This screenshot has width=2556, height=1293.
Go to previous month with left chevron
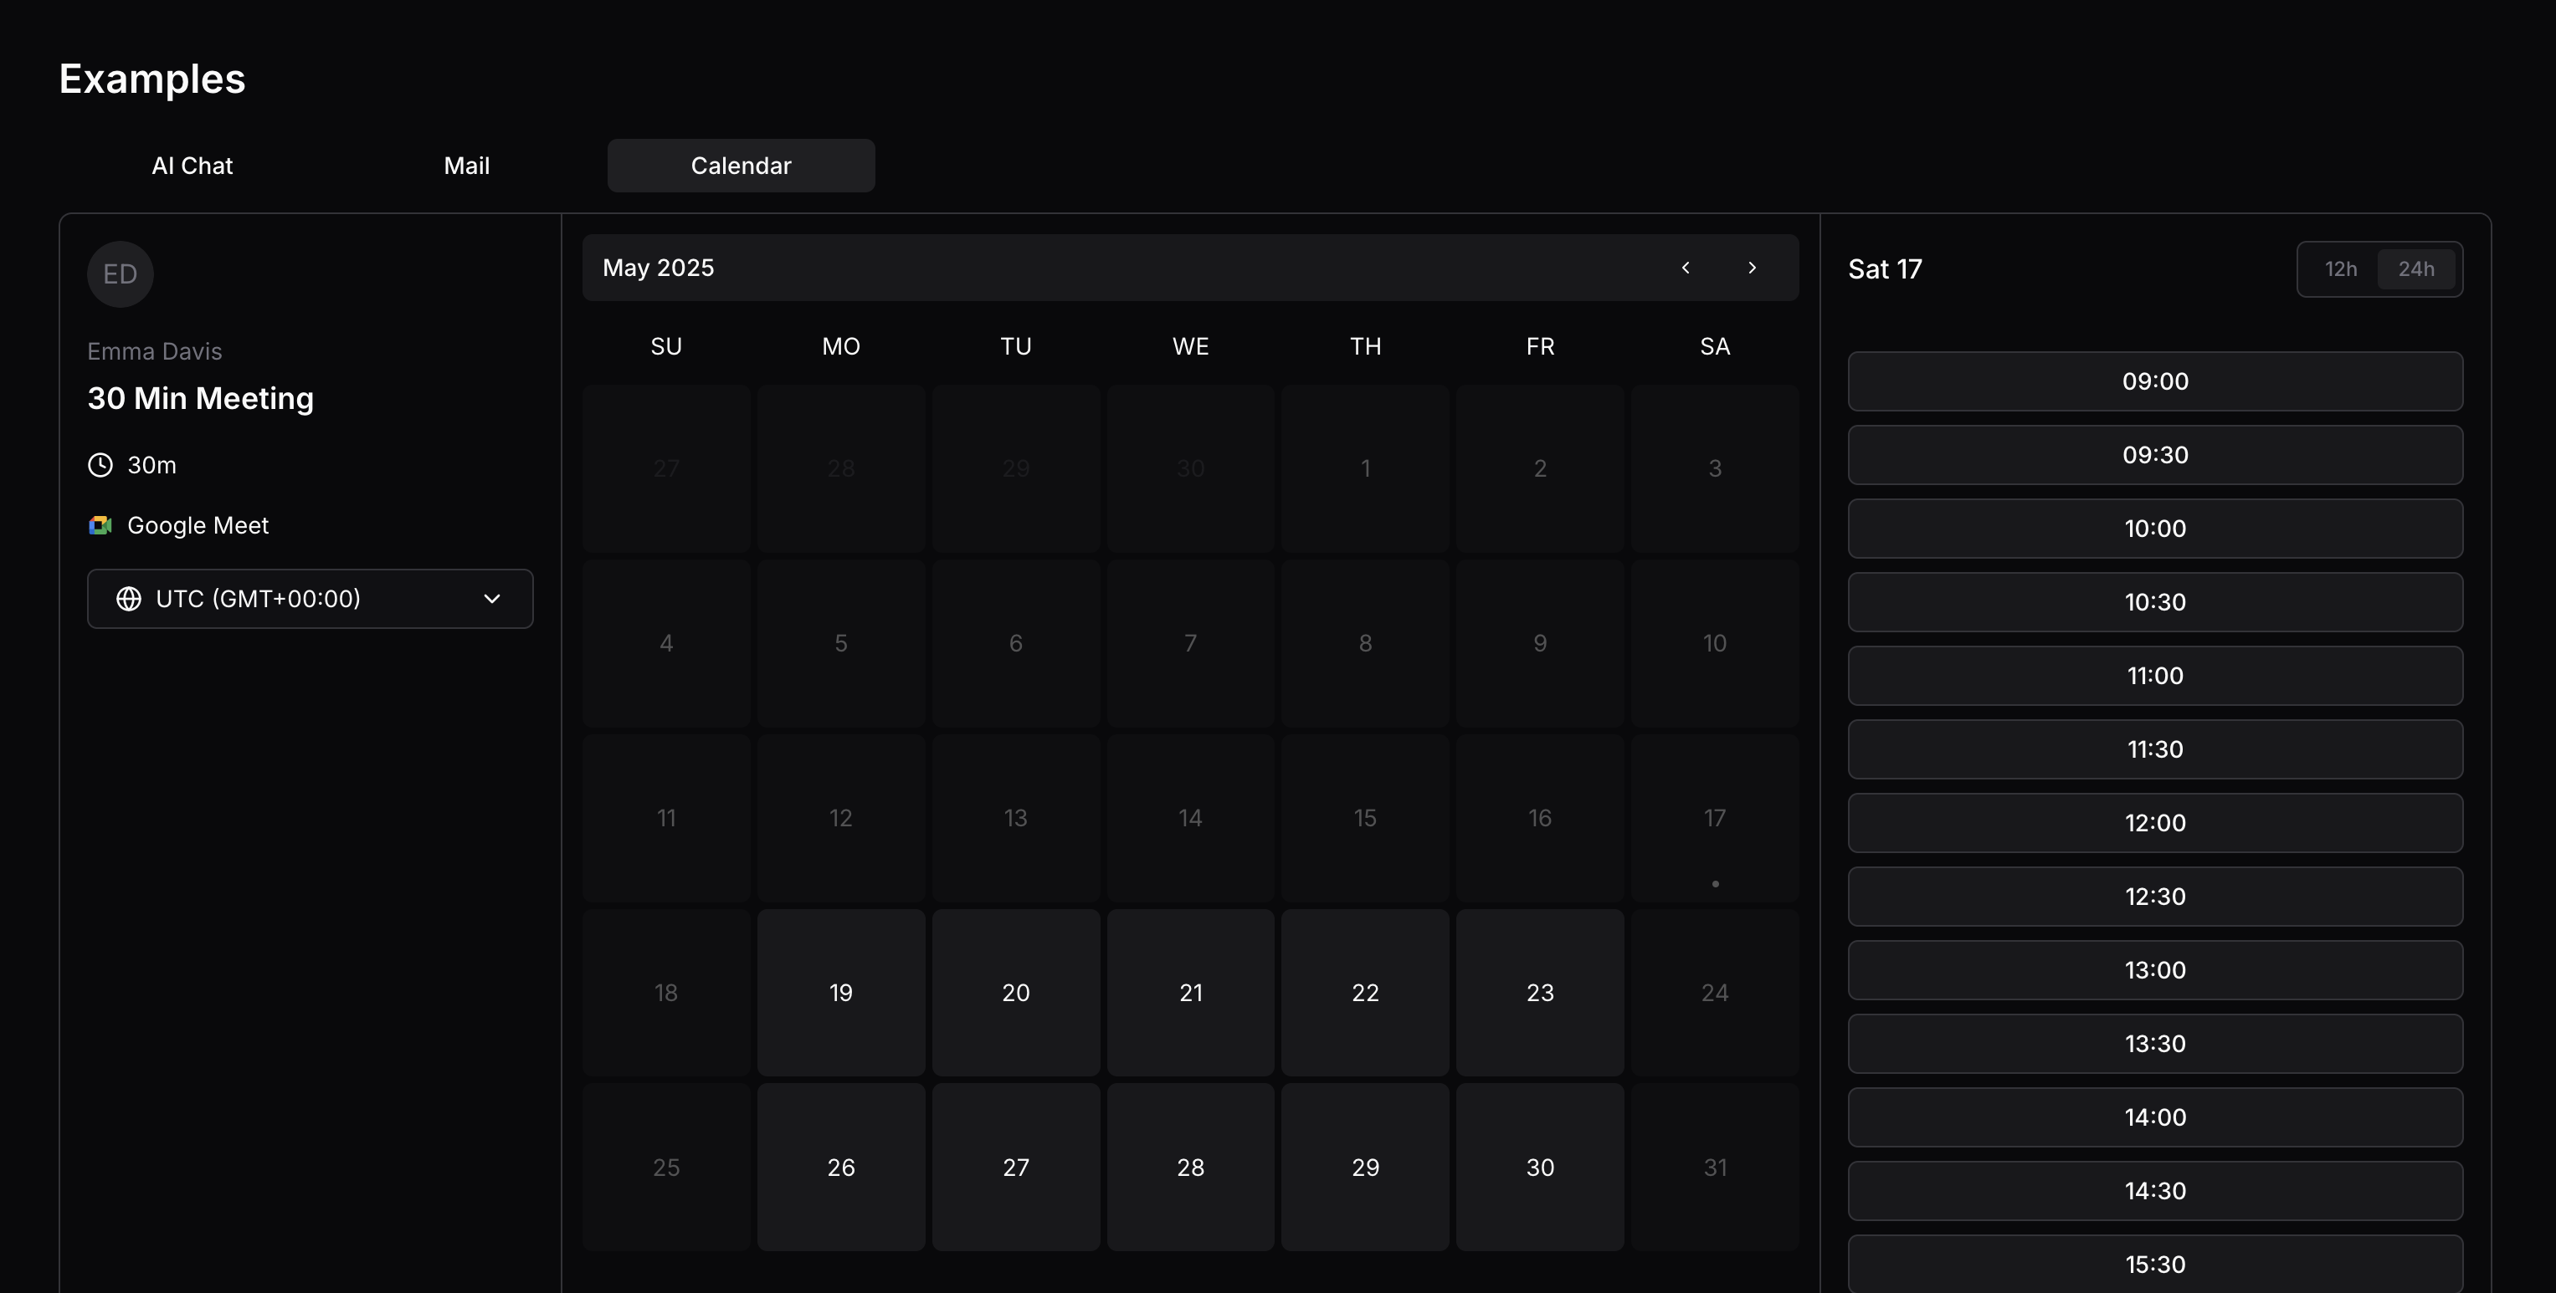coord(1685,268)
